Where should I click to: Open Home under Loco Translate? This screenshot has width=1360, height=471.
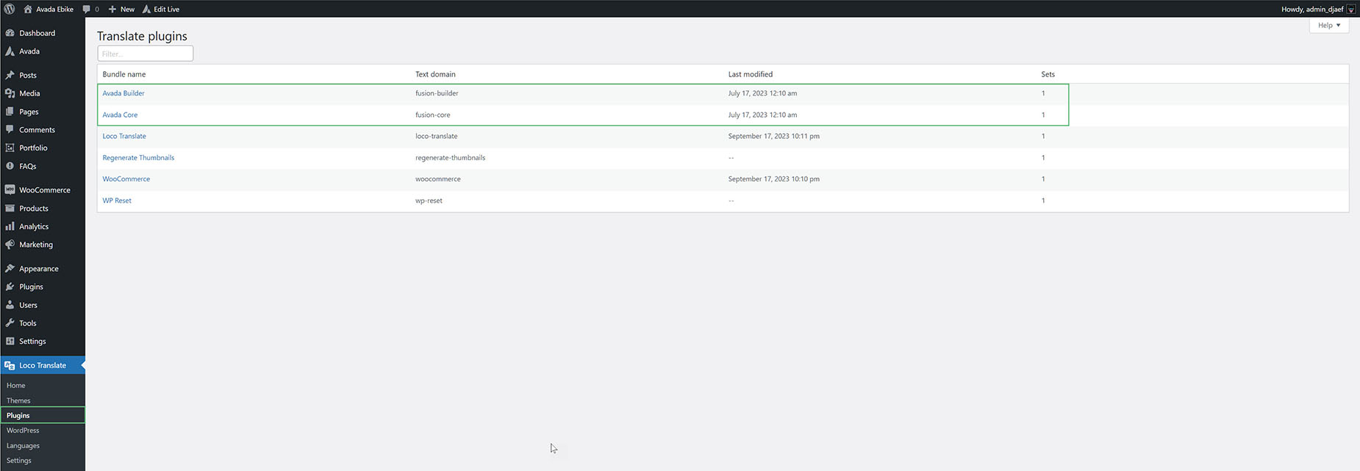16,385
